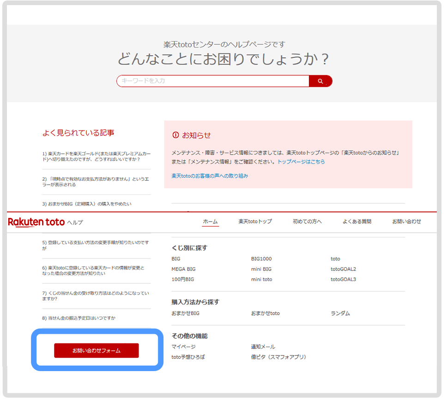Click the Rakuten toto logo
Screen dimensions: 447x402
36,222
